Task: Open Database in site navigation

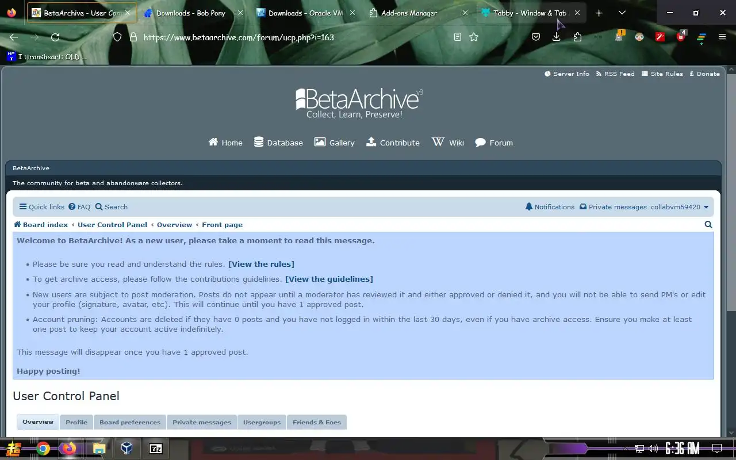Action: click(278, 143)
